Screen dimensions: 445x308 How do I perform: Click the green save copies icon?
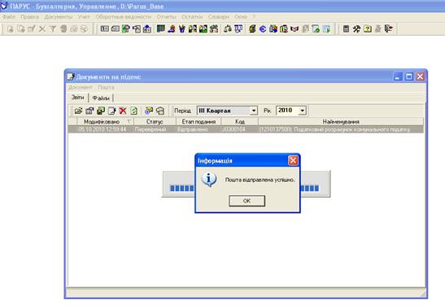[x=101, y=111]
